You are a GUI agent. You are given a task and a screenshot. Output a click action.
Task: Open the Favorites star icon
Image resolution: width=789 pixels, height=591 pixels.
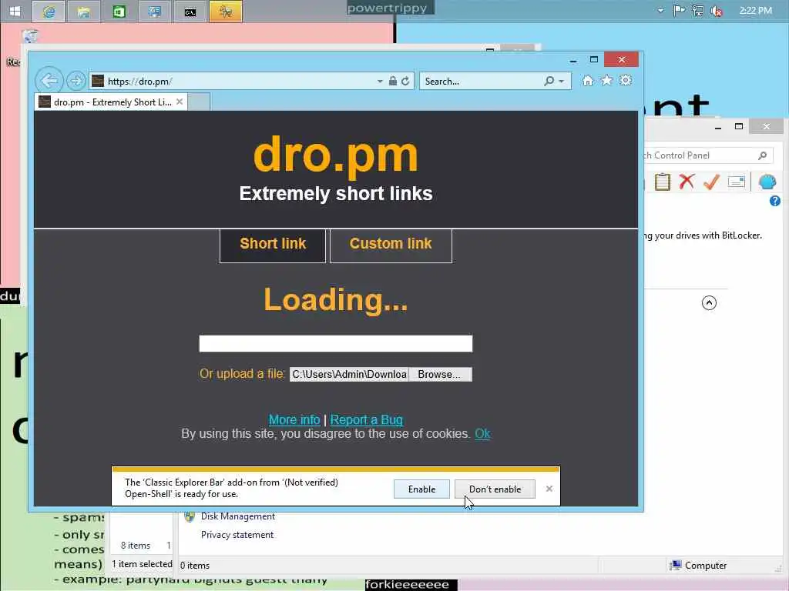[607, 80]
